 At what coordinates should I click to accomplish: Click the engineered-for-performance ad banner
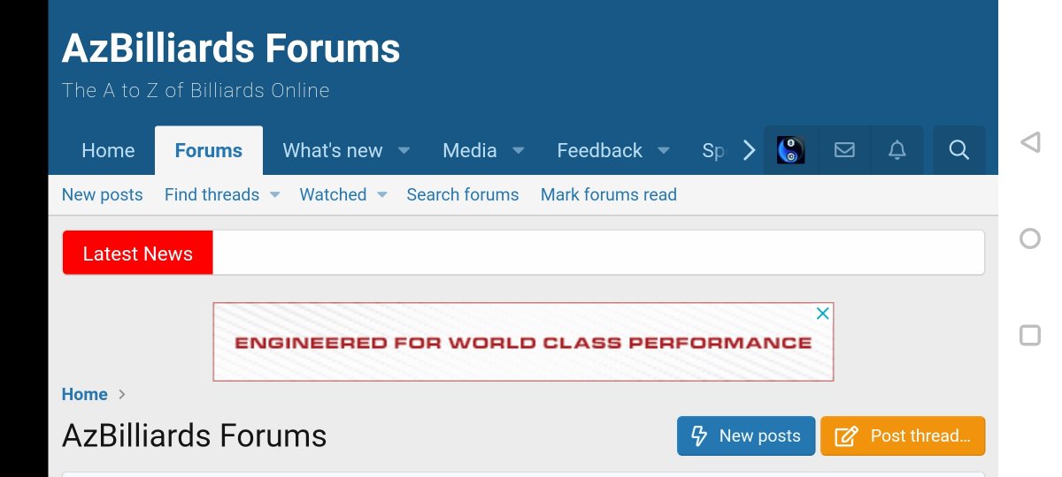(x=522, y=343)
